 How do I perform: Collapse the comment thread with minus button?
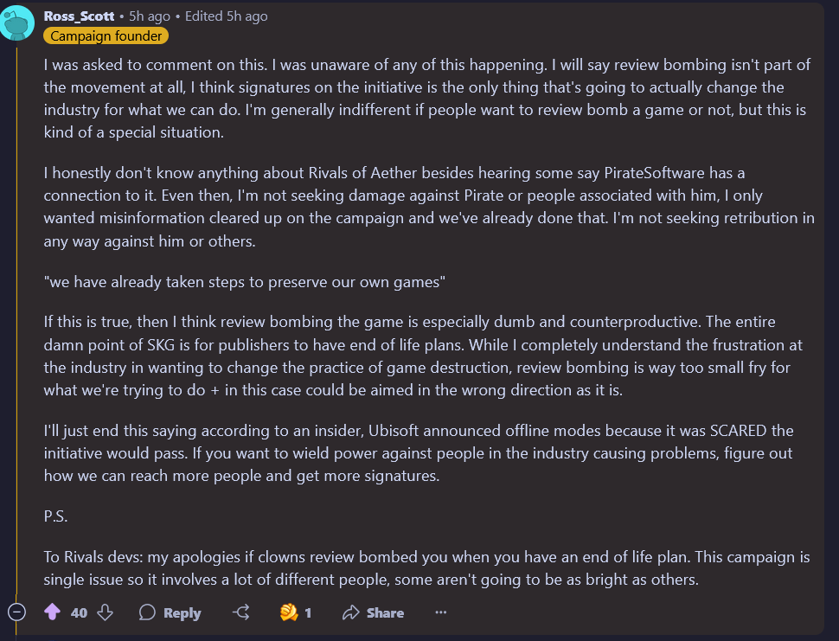pos(16,612)
